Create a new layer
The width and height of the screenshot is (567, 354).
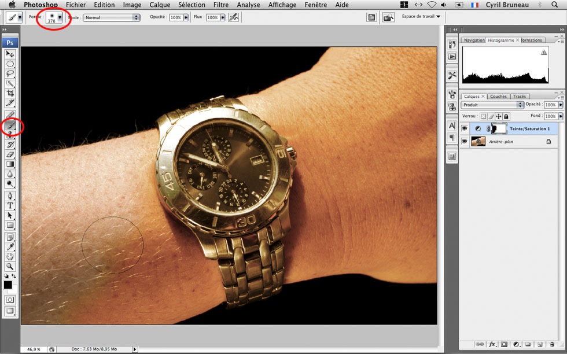[539, 344]
